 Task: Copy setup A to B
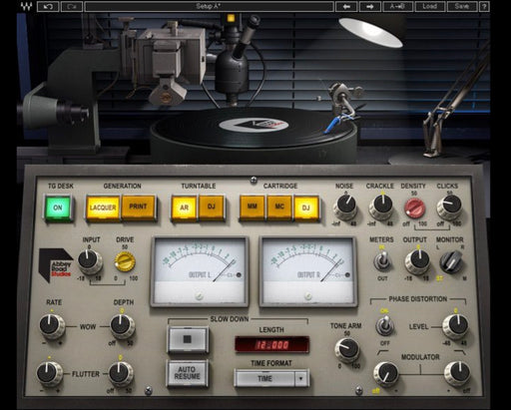coord(397,6)
